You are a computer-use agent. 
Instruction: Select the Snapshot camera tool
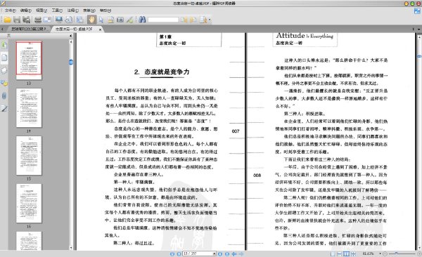(x=120, y=20)
